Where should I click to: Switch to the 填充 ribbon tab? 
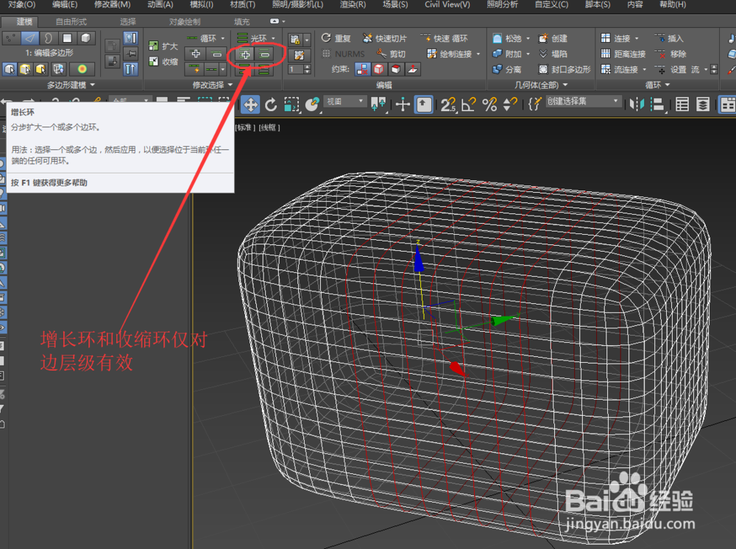(241, 21)
